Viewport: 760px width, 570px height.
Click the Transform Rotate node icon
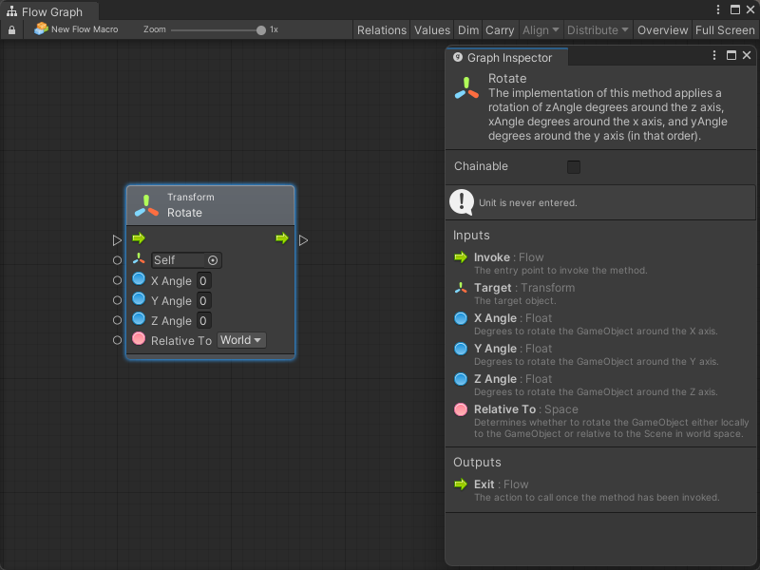(146, 205)
